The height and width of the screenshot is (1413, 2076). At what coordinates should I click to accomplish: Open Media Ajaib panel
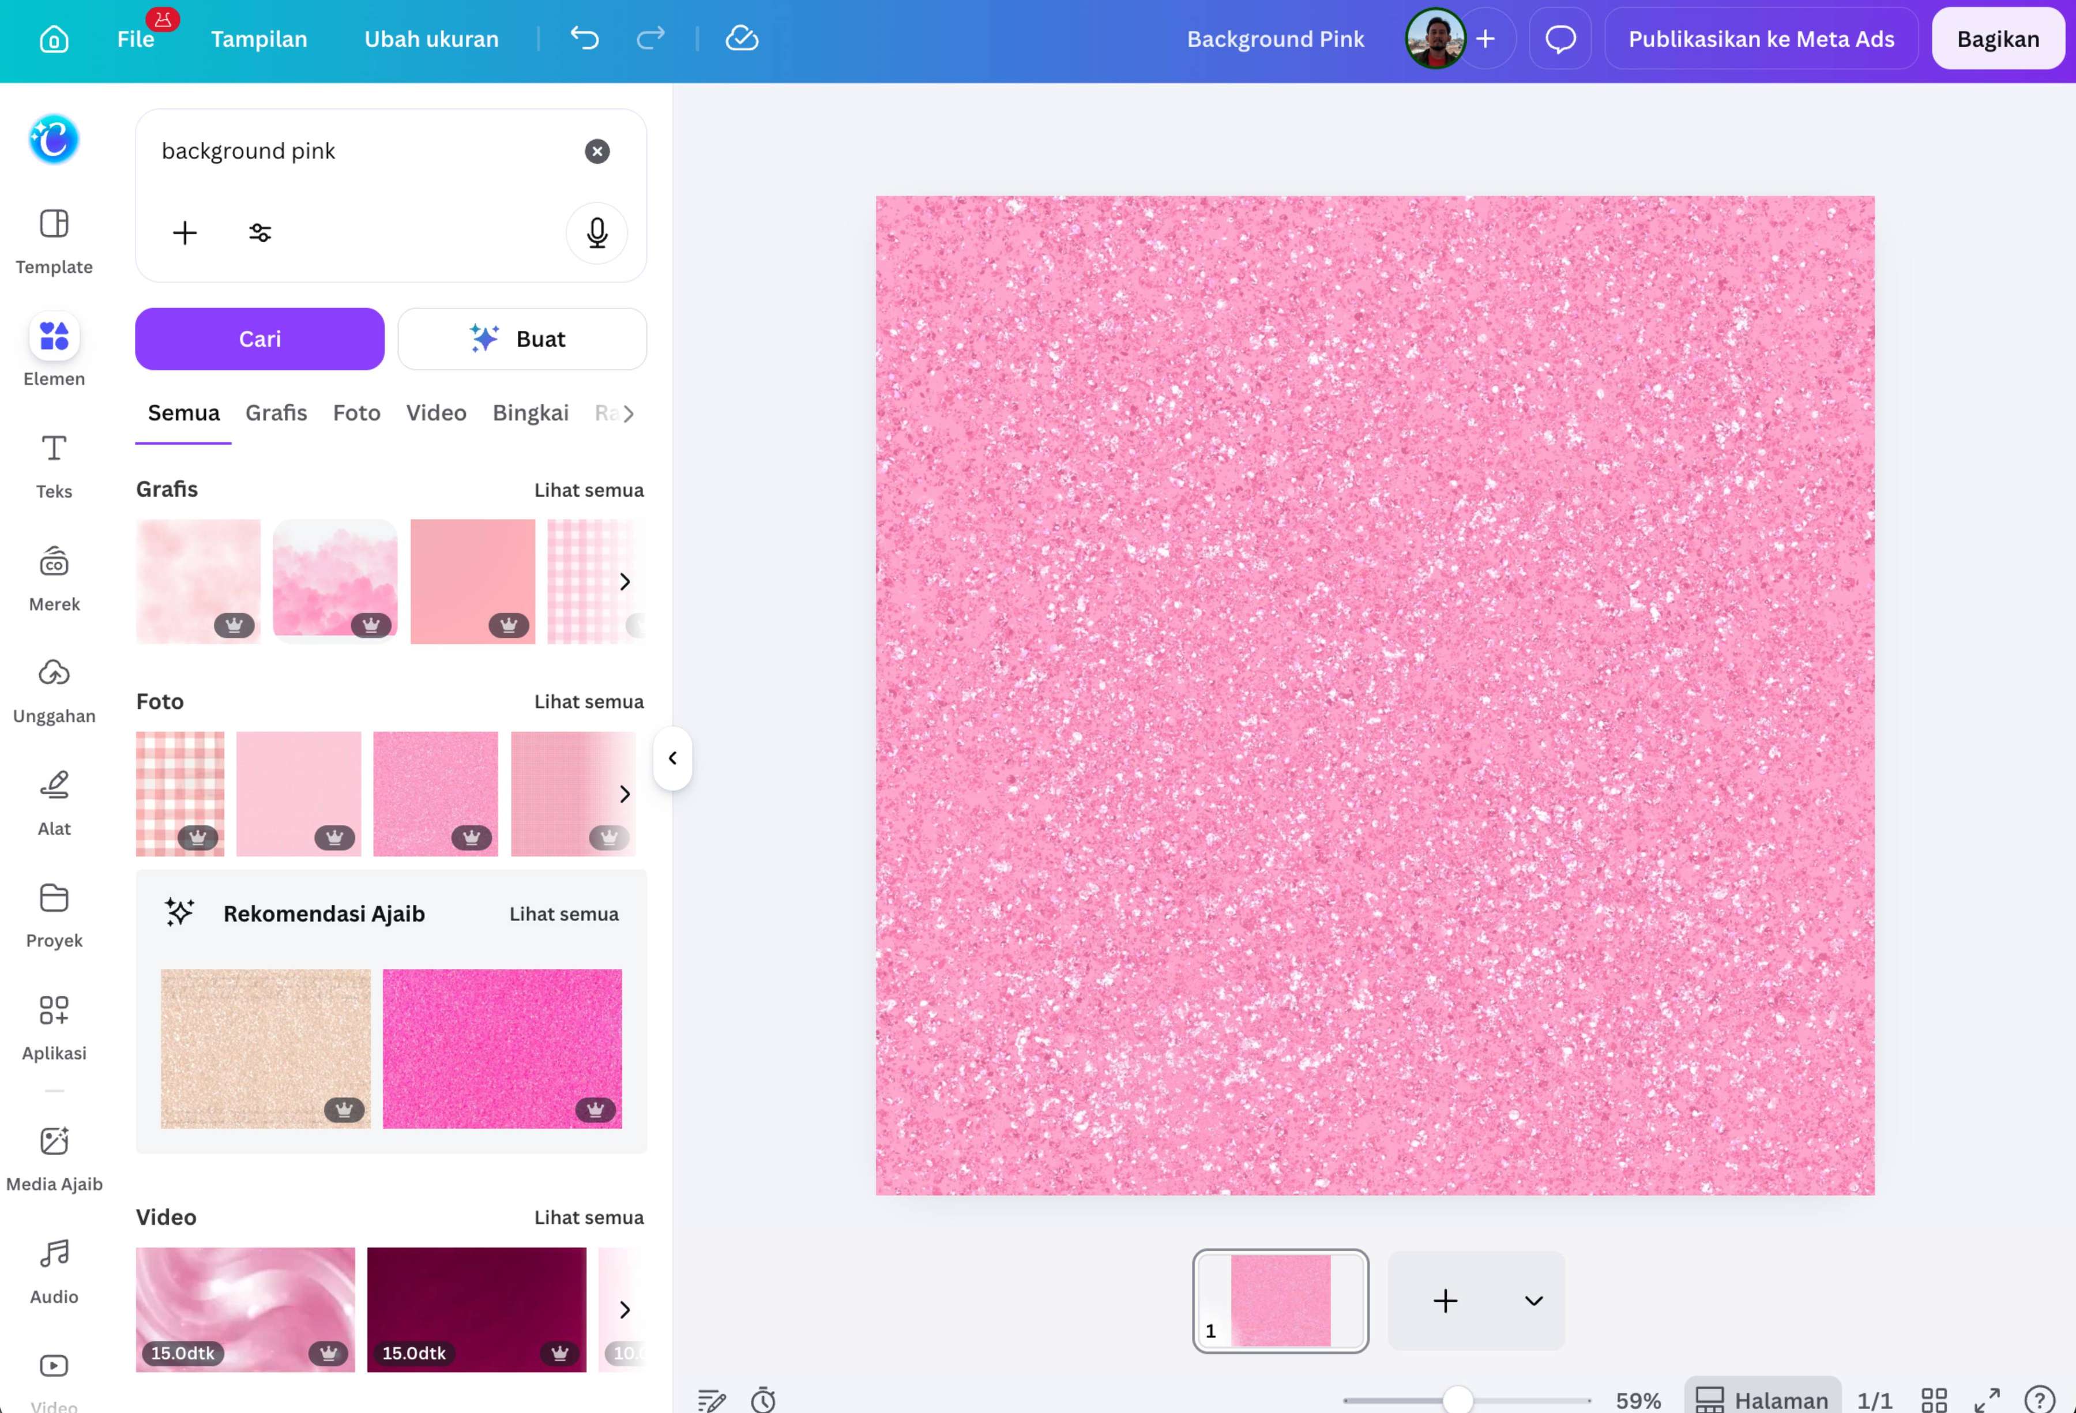click(x=54, y=1159)
